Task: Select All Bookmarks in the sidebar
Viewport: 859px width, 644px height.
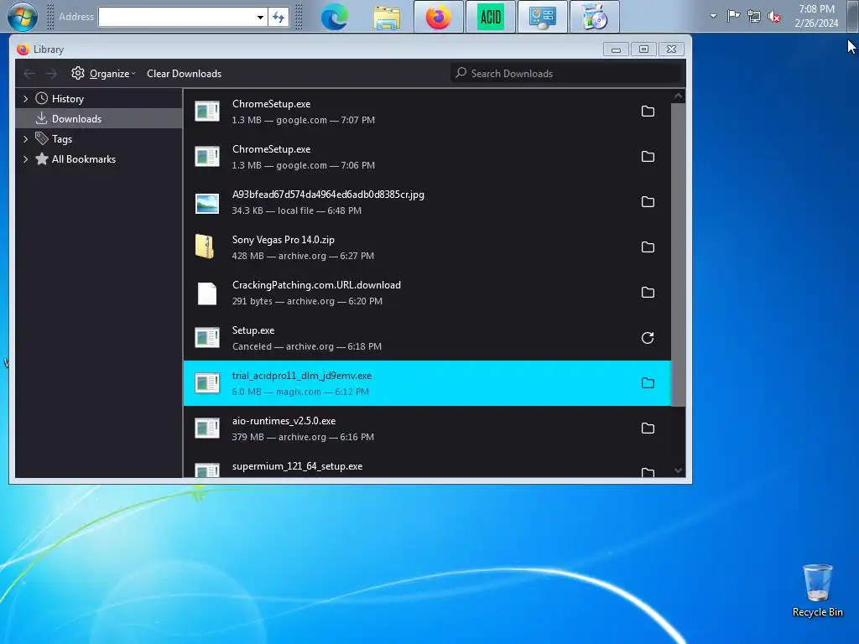Action: click(84, 159)
